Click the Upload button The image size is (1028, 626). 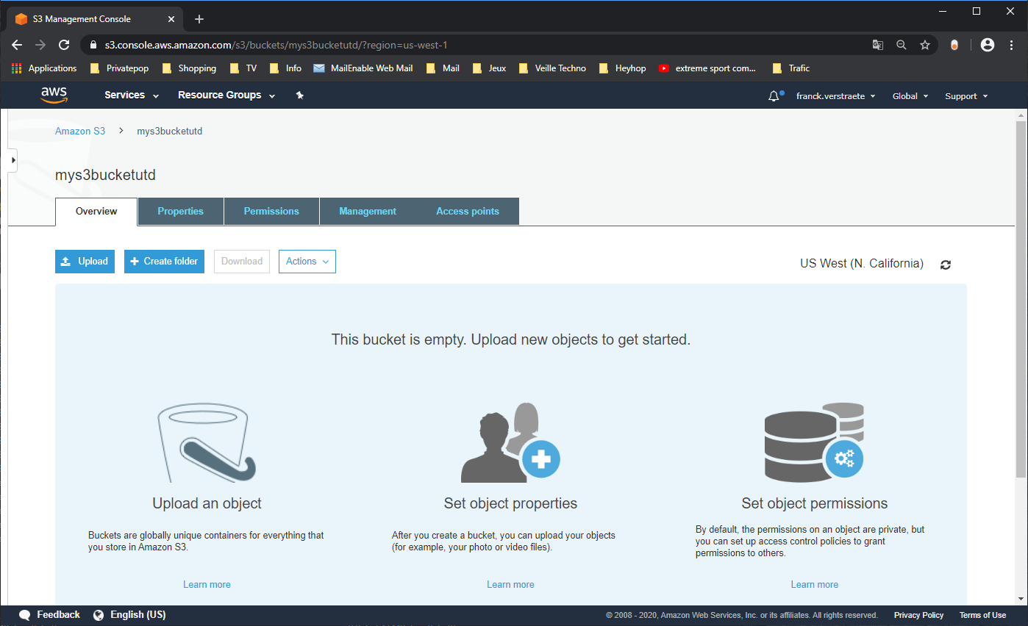coord(85,262)
